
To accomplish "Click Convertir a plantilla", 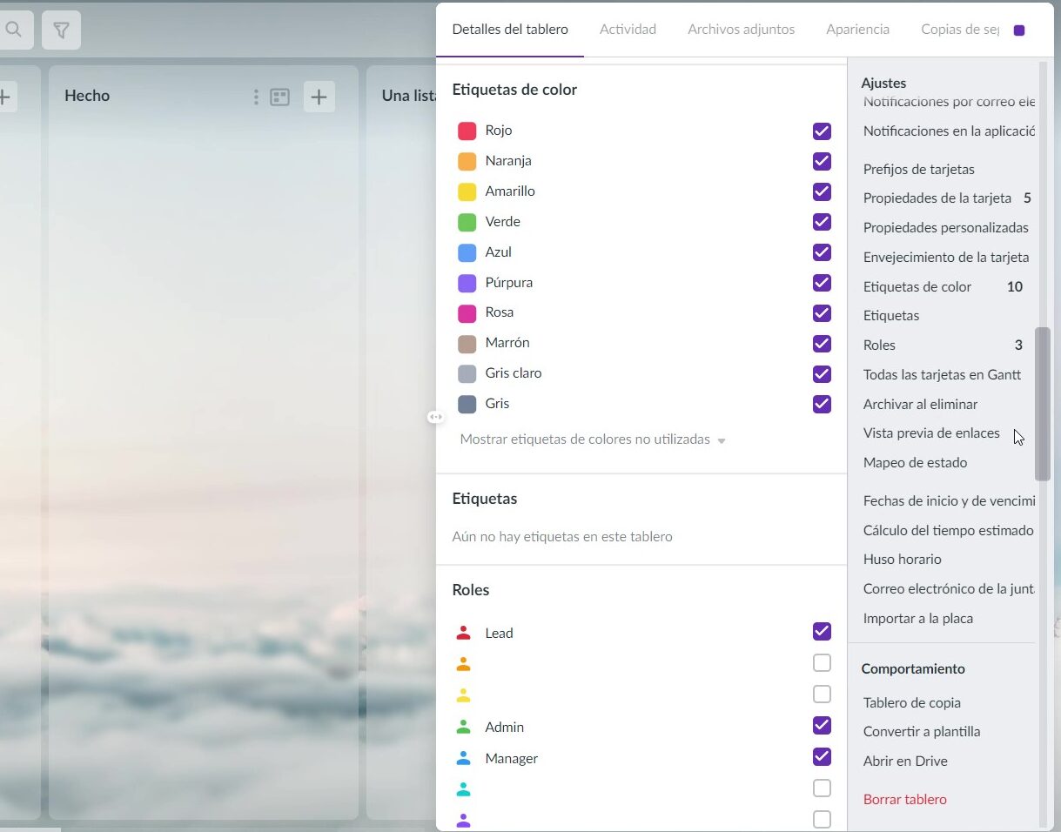I will coord(921,732).
